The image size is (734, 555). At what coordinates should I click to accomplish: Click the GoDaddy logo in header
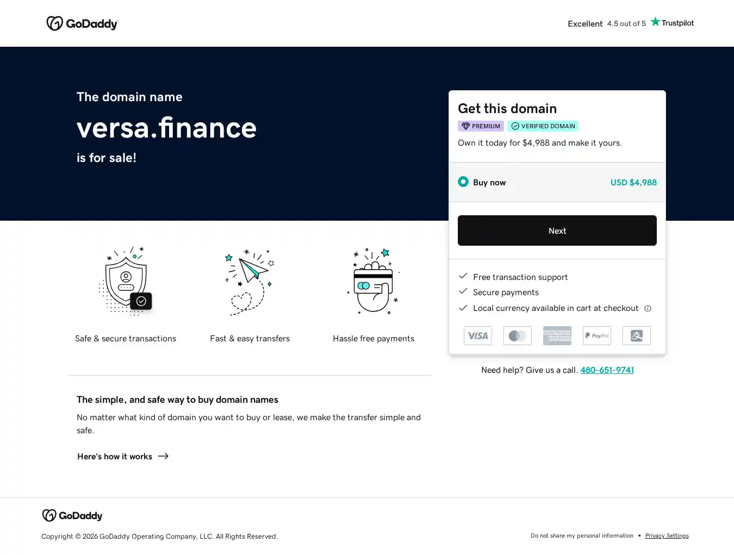pos(82,23)
